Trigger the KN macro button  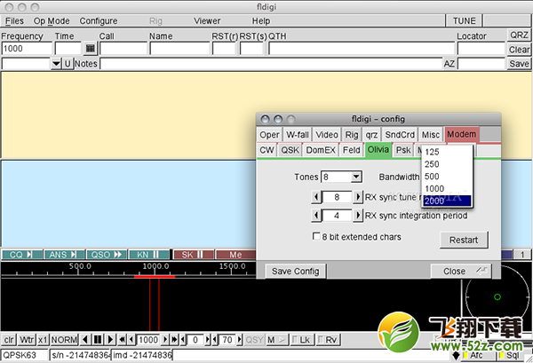(x=149, y=255)
